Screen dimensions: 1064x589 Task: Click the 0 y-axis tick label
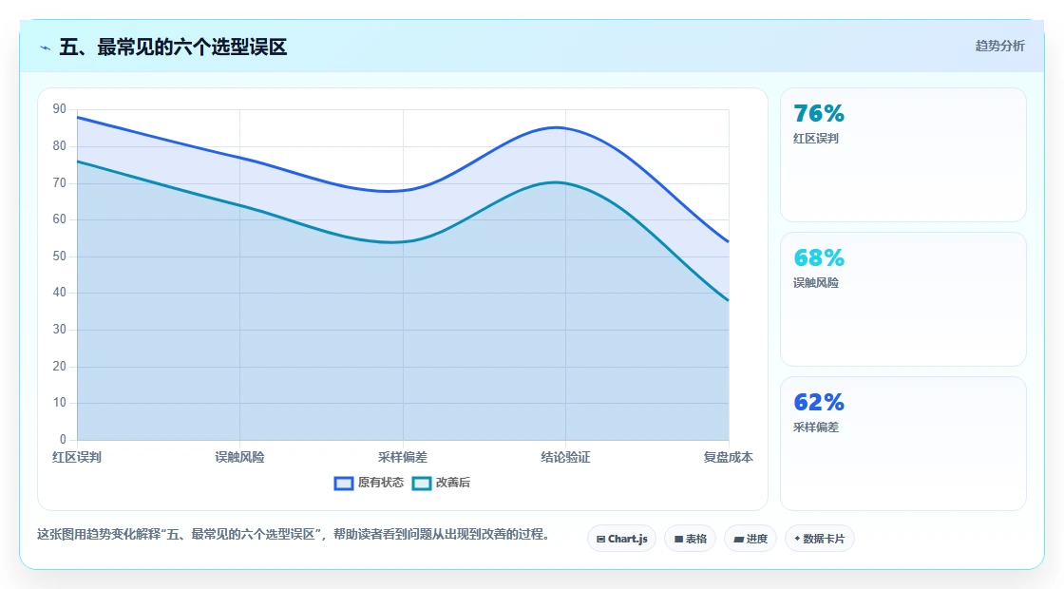pyautogui.click(x=63, y=440)
